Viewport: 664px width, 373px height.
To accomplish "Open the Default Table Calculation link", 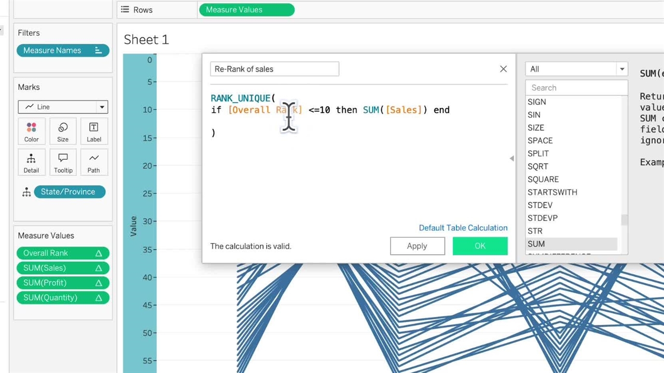I will (x=463, y=228).
